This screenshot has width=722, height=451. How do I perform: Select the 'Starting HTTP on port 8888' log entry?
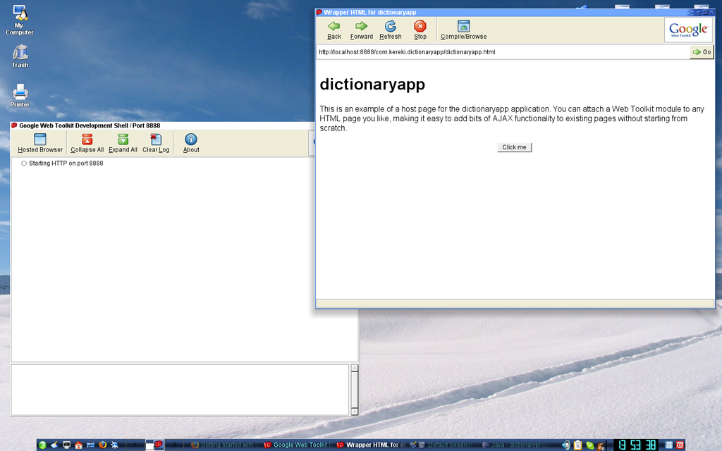click(x=66, y=163)
